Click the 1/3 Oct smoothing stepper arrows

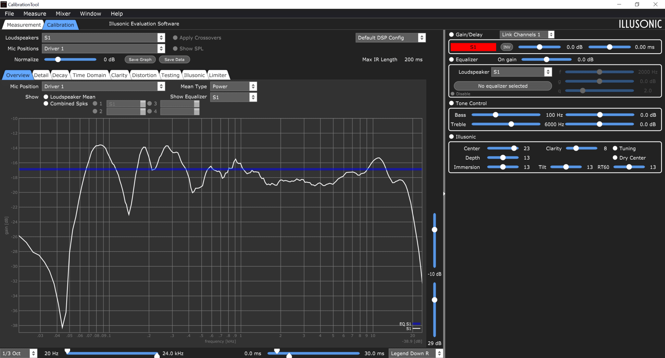(33, 353)
